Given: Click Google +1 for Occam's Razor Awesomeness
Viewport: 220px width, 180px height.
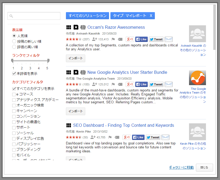Looking at the screenshot, I should [x=130, y=39].
